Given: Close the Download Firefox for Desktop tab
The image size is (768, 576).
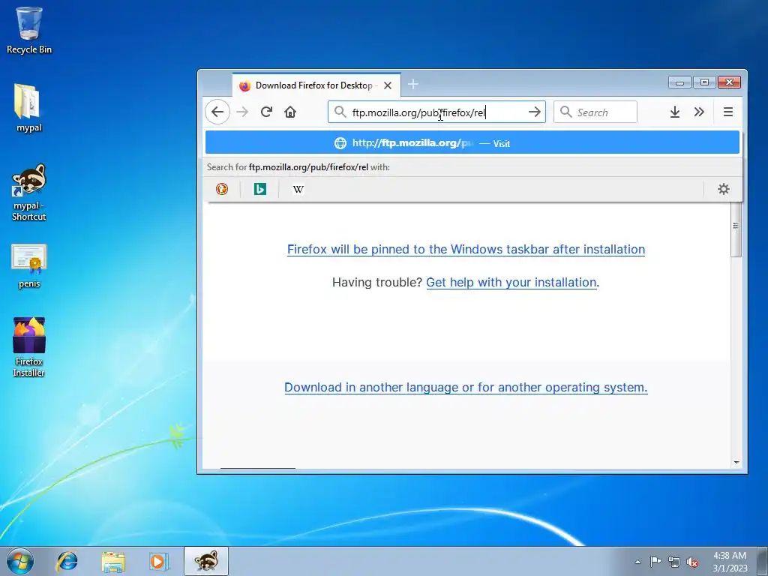Looking at the screenshot, I should pos(388,85).
